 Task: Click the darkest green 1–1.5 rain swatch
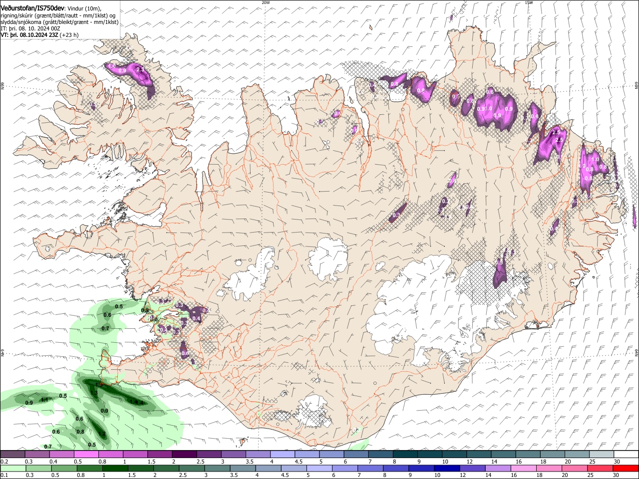click(115, 468)
